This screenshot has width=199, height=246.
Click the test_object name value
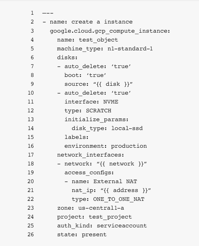pyautogui.click(x=98, y=40)
